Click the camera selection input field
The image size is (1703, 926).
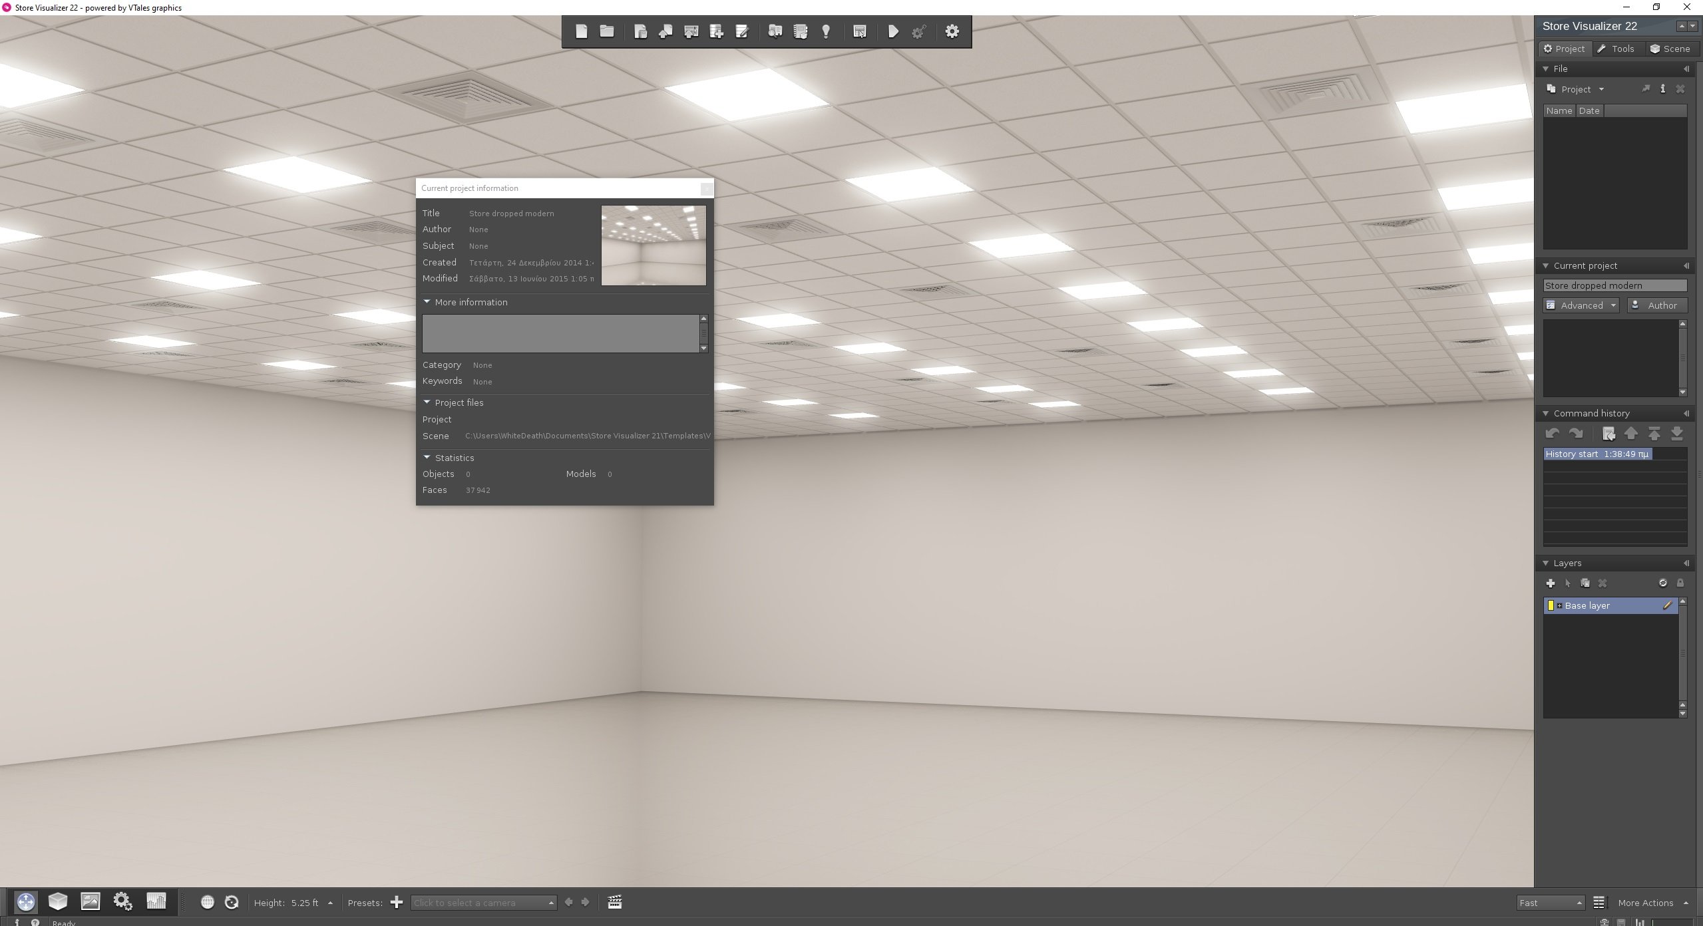click(481, 901)
